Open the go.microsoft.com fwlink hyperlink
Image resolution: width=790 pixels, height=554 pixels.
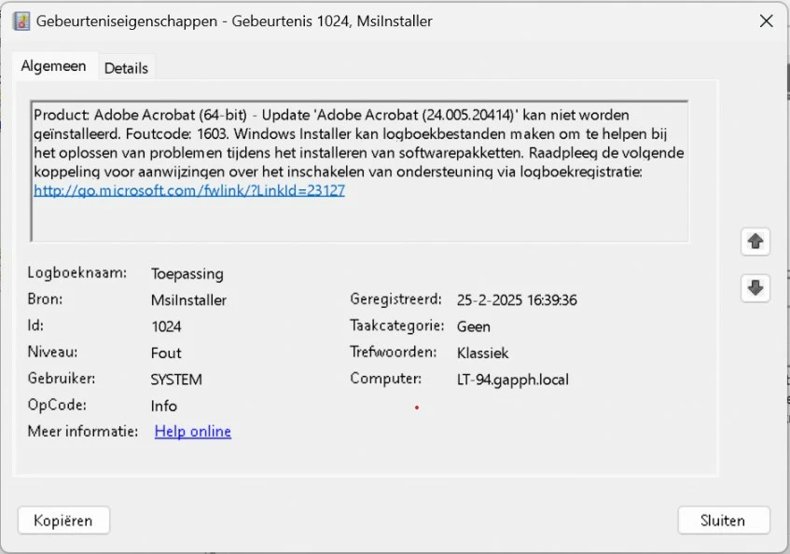(189, 190)
